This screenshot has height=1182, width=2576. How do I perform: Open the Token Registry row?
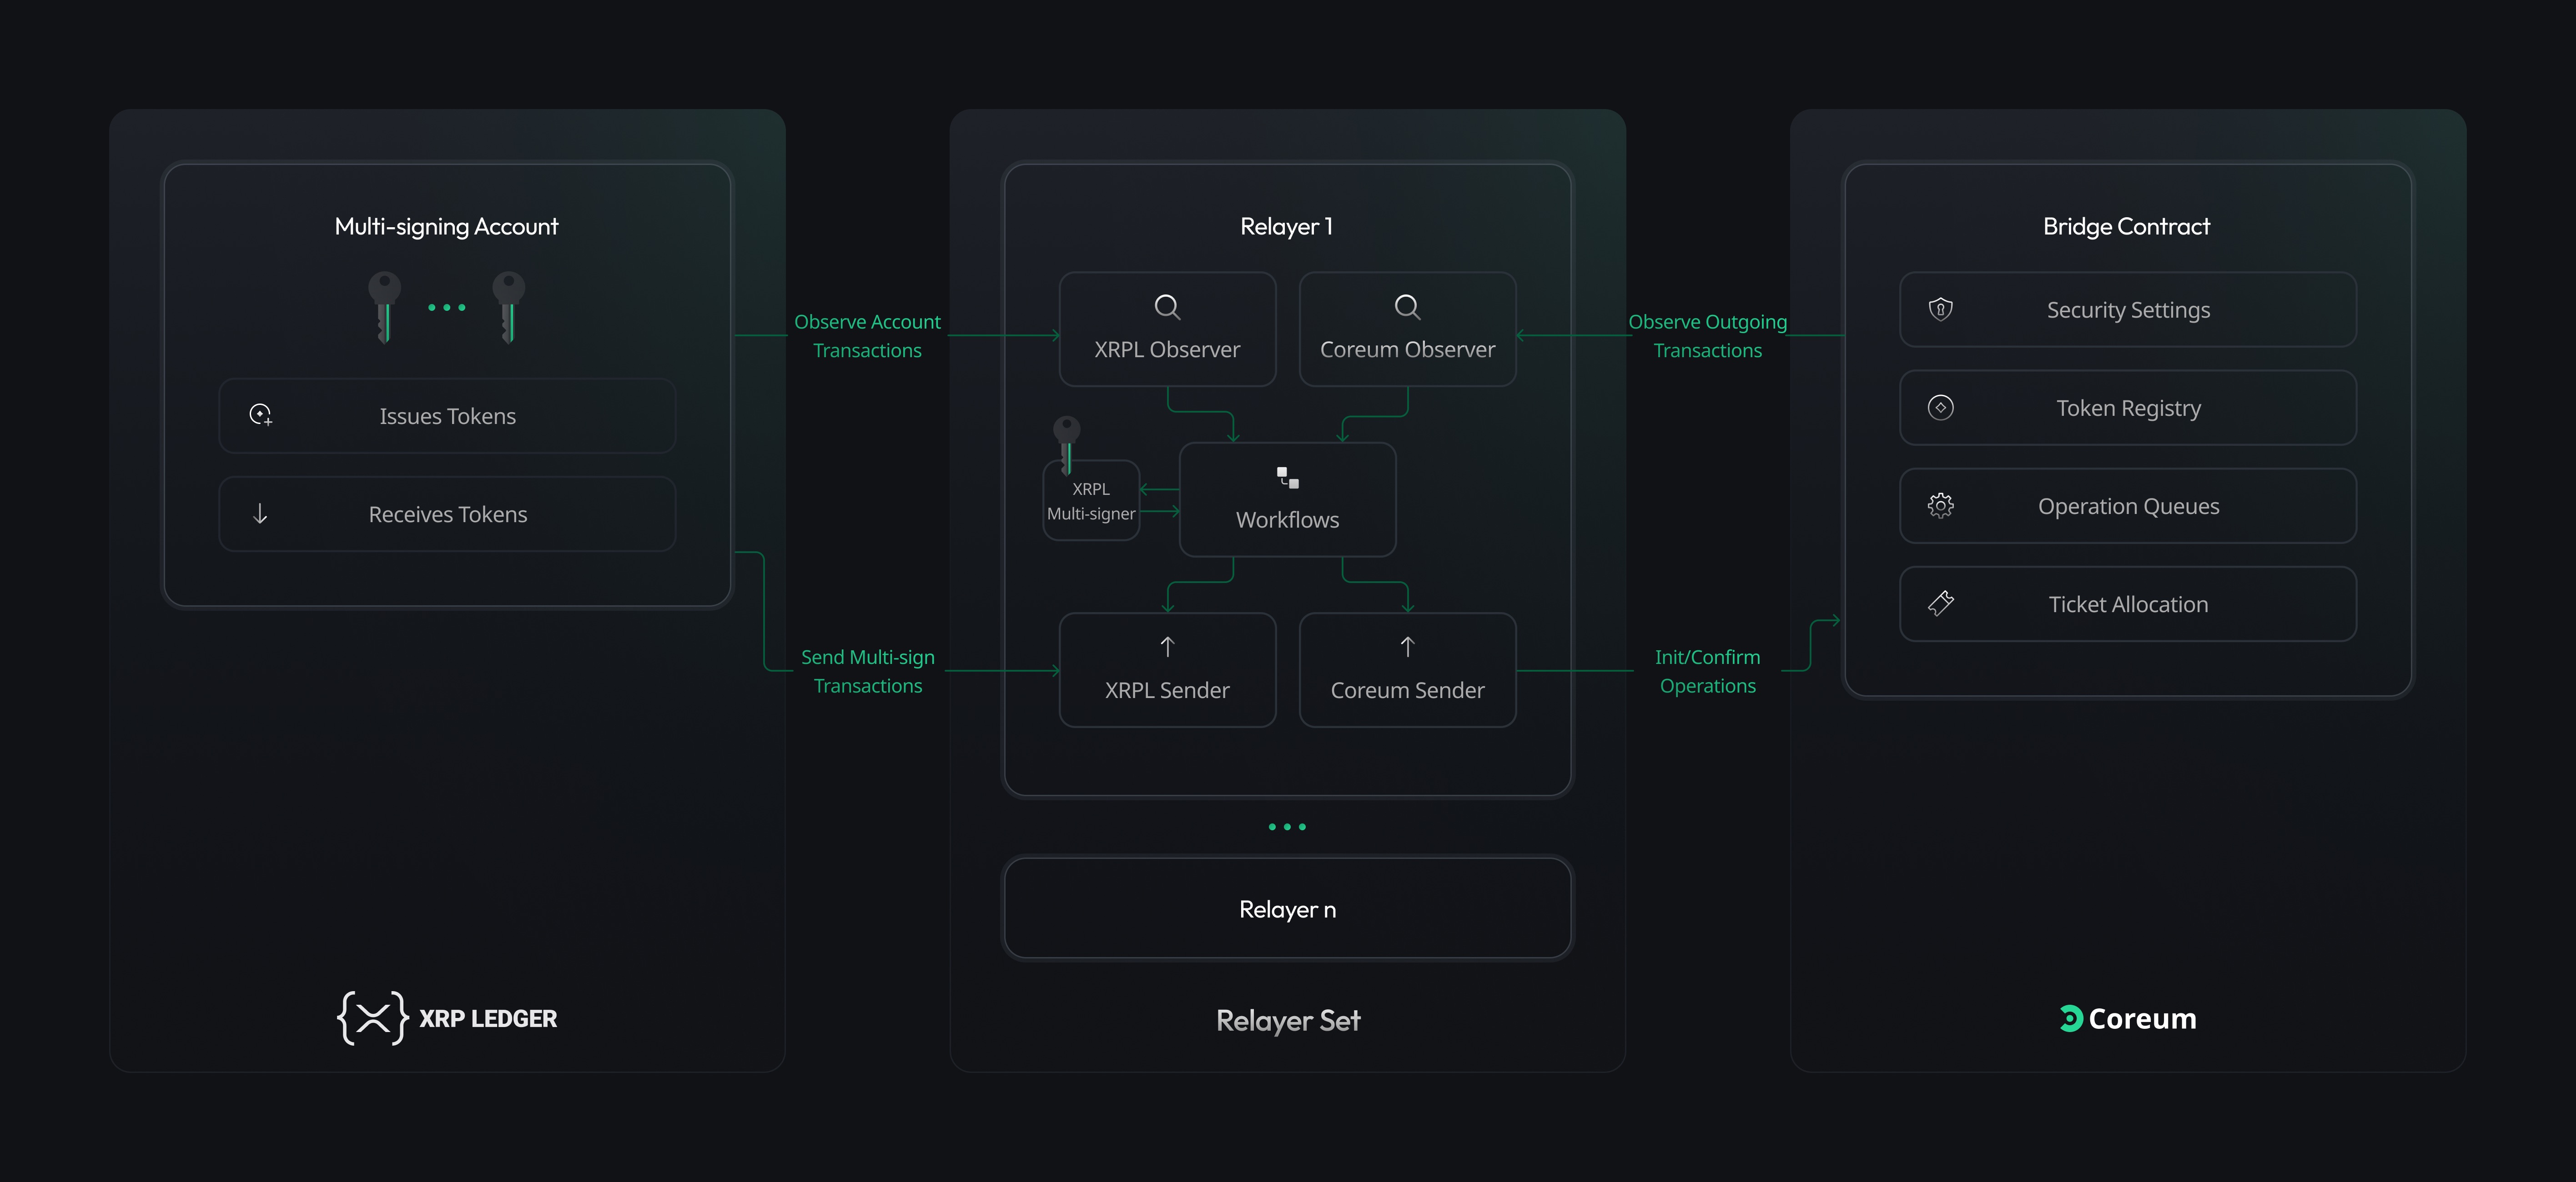(2128, 408)
